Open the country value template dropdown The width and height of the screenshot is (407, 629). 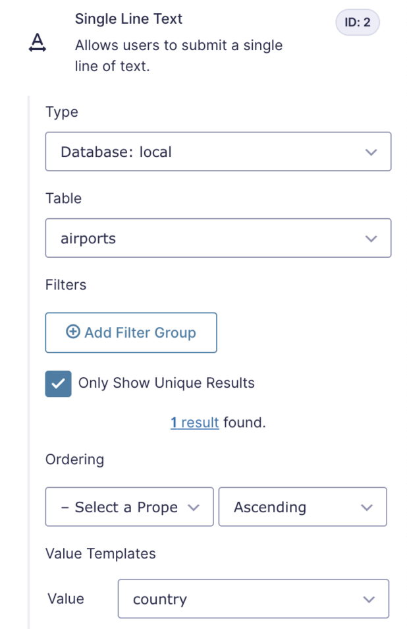(x=253, y=599)
